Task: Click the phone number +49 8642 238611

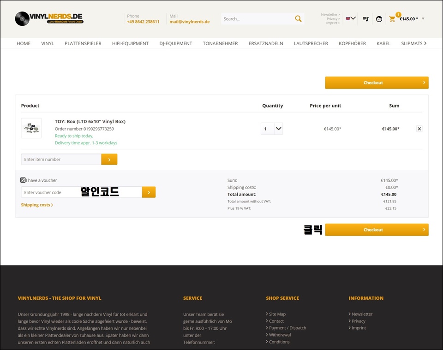Action: pos(143,22)
